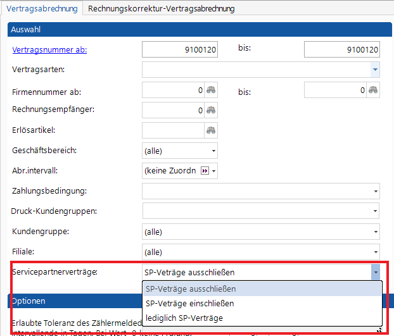Open the Druck-Kundengruppen dropdown
The height and width of the screenshot is (336, 394).
pyautogui.click(x=376, y=211)
